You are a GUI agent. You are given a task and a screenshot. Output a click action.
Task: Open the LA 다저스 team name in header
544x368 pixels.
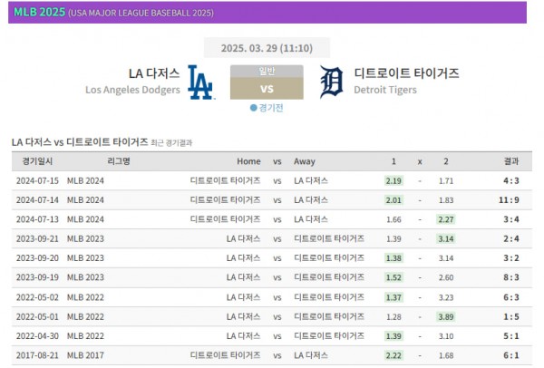click(x=154, y=73)
